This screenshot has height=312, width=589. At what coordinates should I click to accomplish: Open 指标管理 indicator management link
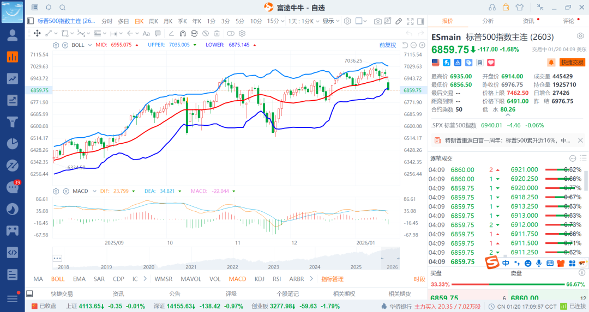tap(332, 279)
